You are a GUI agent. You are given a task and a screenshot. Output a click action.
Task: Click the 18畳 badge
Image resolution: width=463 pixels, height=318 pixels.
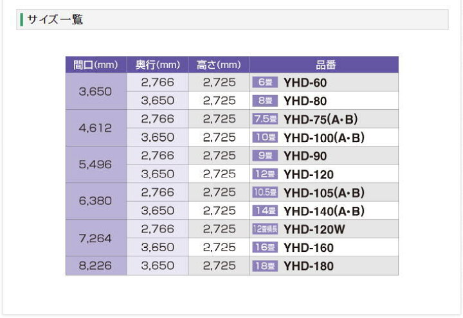[x=265, y=266]
